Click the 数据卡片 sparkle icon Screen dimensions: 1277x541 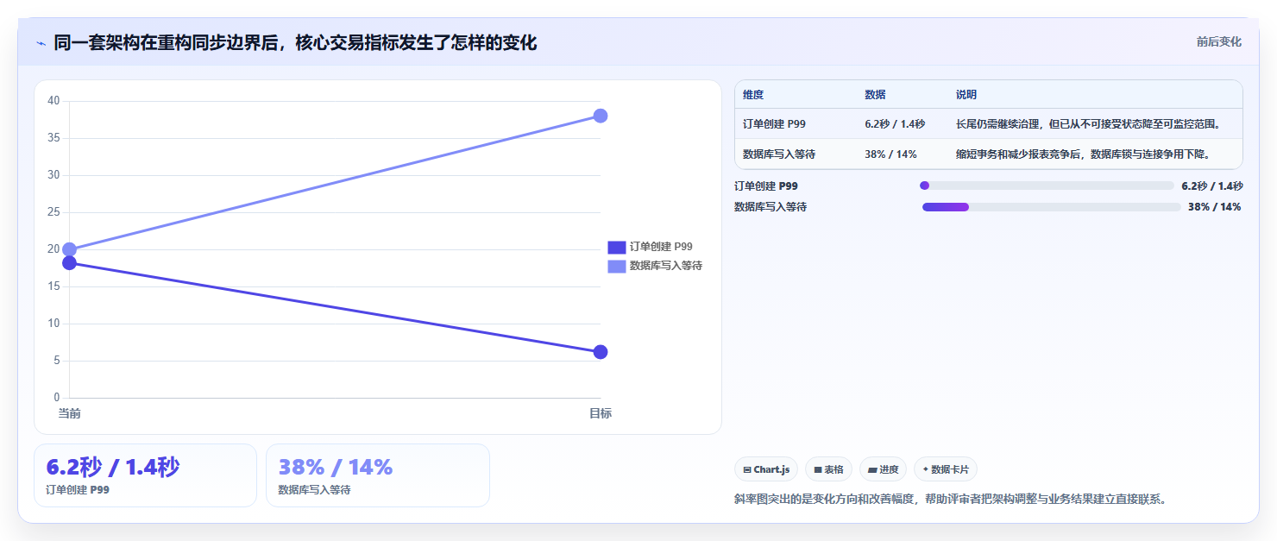tap(926, 469)
